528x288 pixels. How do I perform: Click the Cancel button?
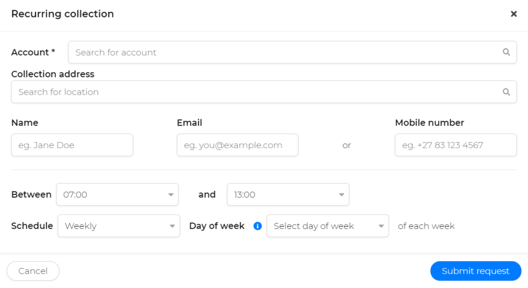click(x=33, y=271)
